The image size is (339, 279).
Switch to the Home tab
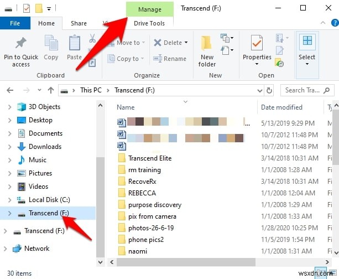[x=46, y=23]
